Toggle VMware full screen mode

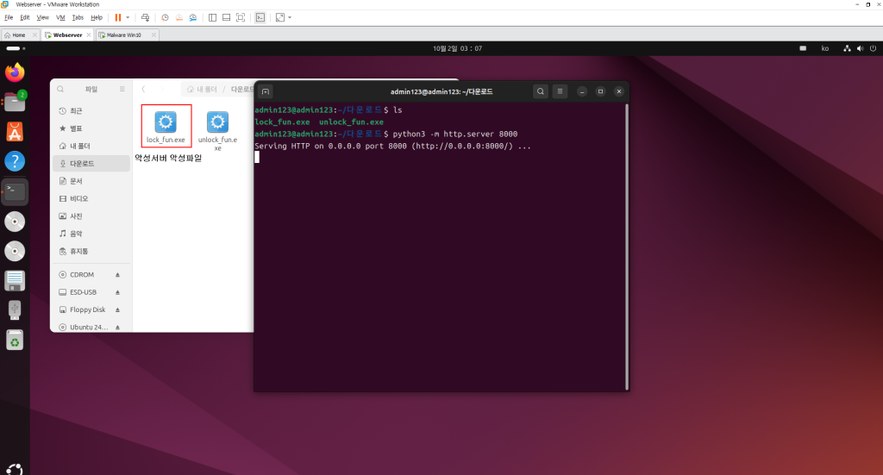(x=240, y=17)
